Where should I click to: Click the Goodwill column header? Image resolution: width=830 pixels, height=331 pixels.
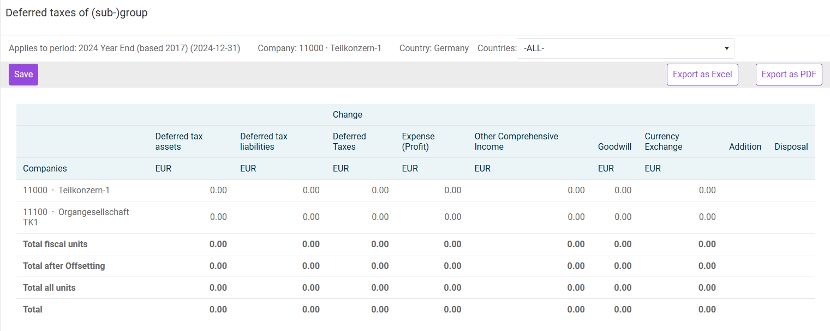614,147
